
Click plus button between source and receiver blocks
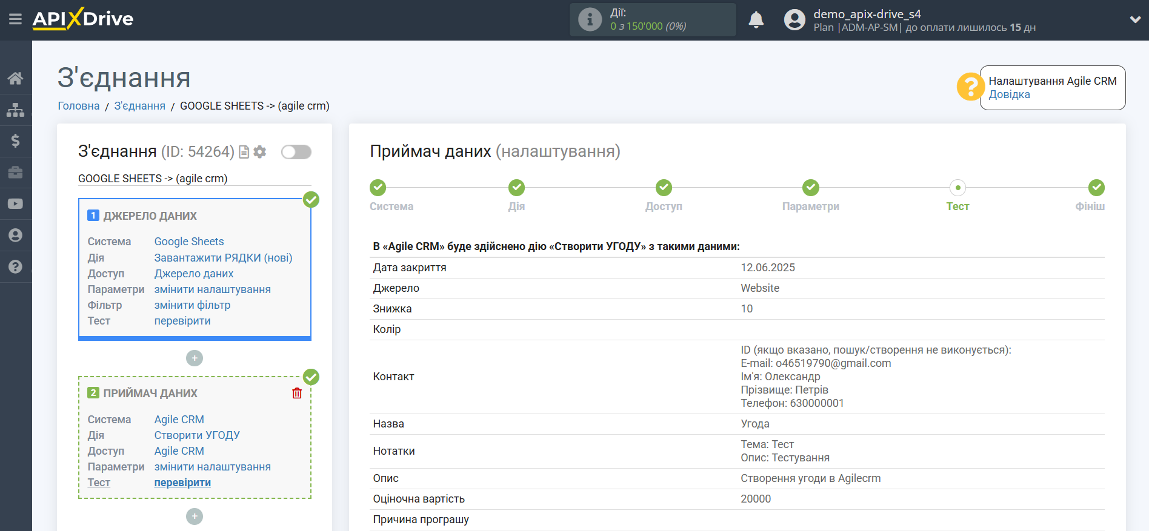[x=195, y=358]
